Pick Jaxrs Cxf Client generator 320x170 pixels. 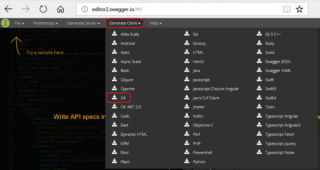pyautogui.click(x=206, y=98)
